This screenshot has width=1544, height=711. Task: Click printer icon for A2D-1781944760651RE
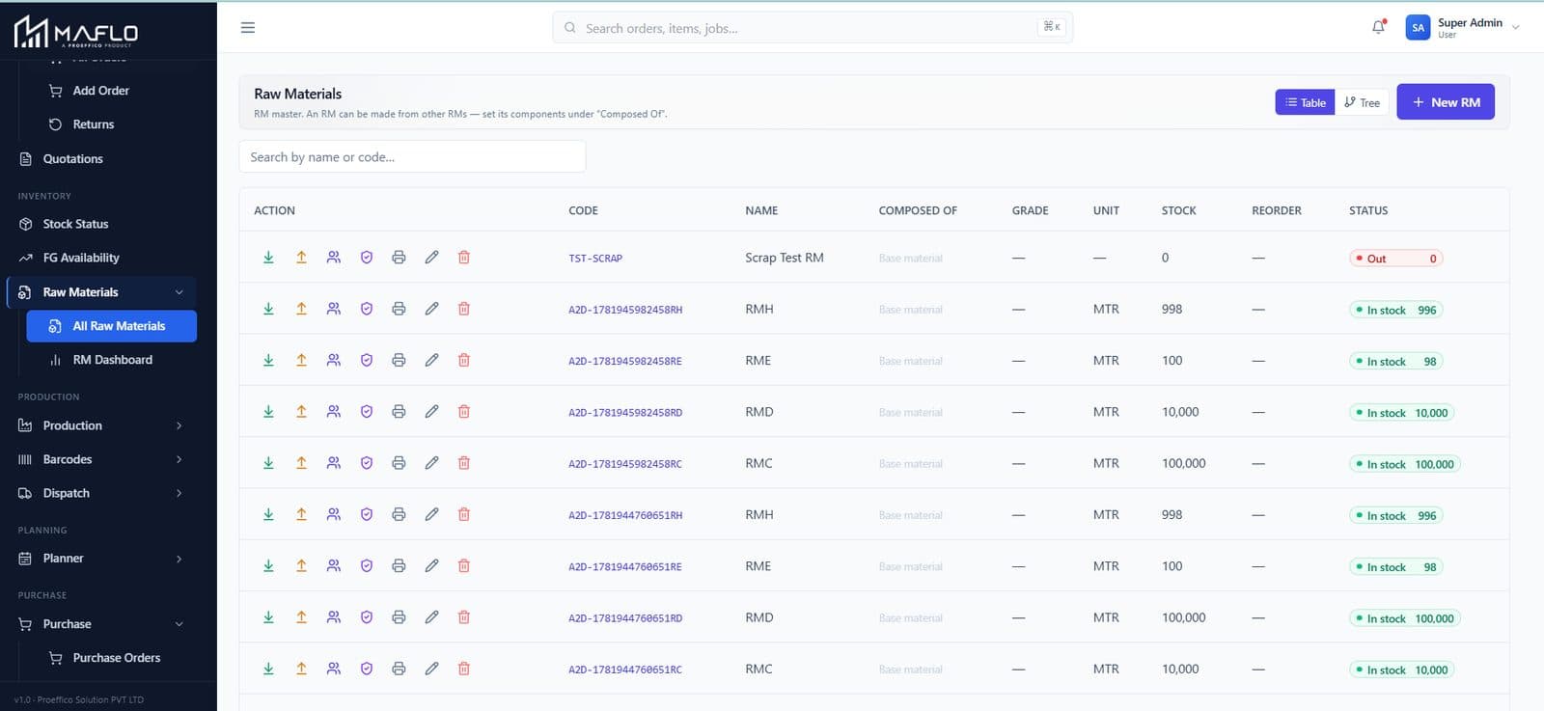399,566
